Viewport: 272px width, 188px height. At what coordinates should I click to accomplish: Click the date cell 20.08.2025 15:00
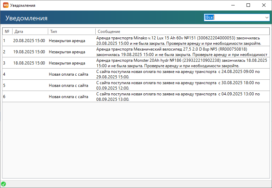tap(29, 41)
